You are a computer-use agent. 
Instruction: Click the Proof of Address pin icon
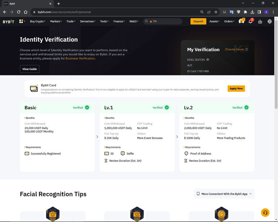tap(186, 153)
